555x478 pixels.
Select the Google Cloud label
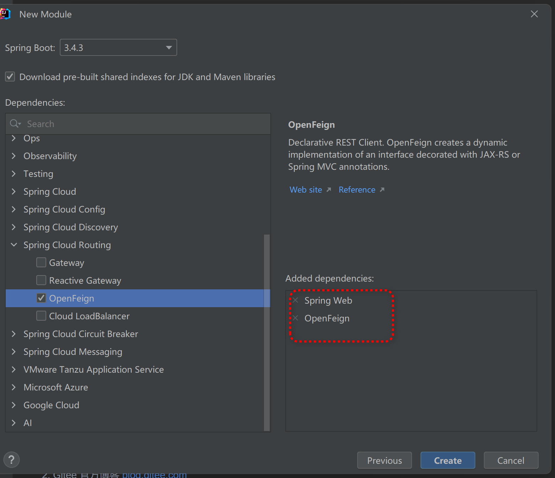pos(52,405)
